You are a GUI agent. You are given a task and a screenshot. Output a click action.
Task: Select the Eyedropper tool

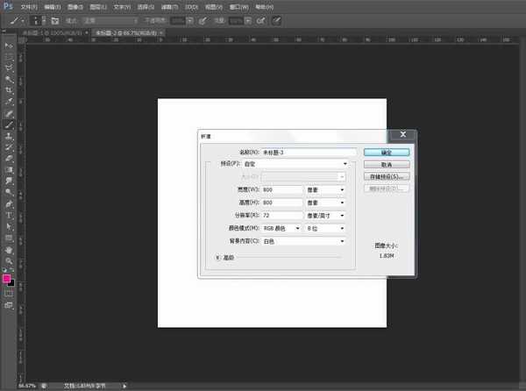pyautogui.click(x=9, y=102)
